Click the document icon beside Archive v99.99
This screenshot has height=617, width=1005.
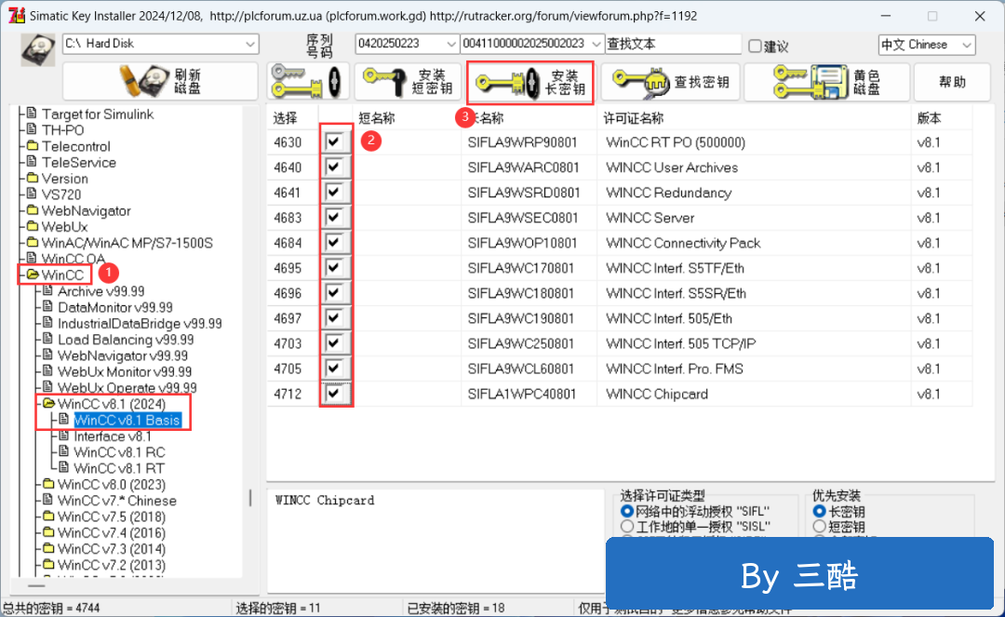(x=47, y=291)
